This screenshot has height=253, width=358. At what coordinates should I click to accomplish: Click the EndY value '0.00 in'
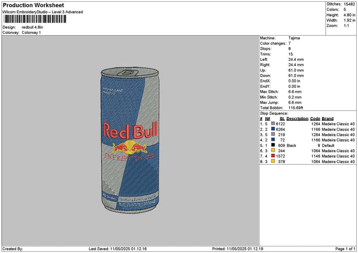click(294, 87)
